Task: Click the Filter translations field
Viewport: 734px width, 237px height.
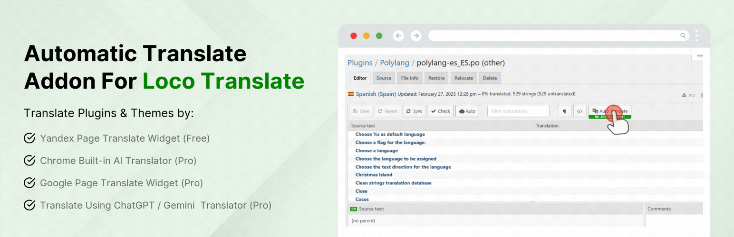Action: pos(518,111)
